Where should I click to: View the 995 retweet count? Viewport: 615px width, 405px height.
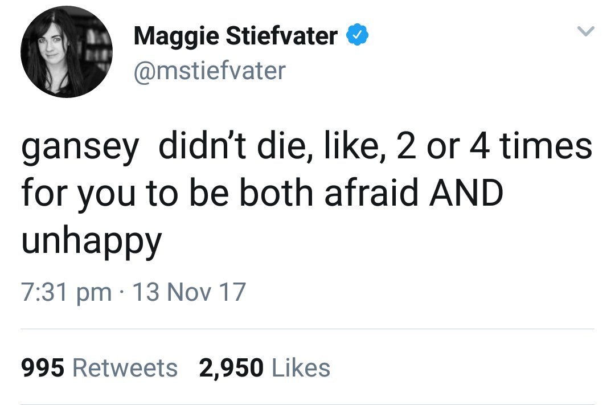(43, 368)
